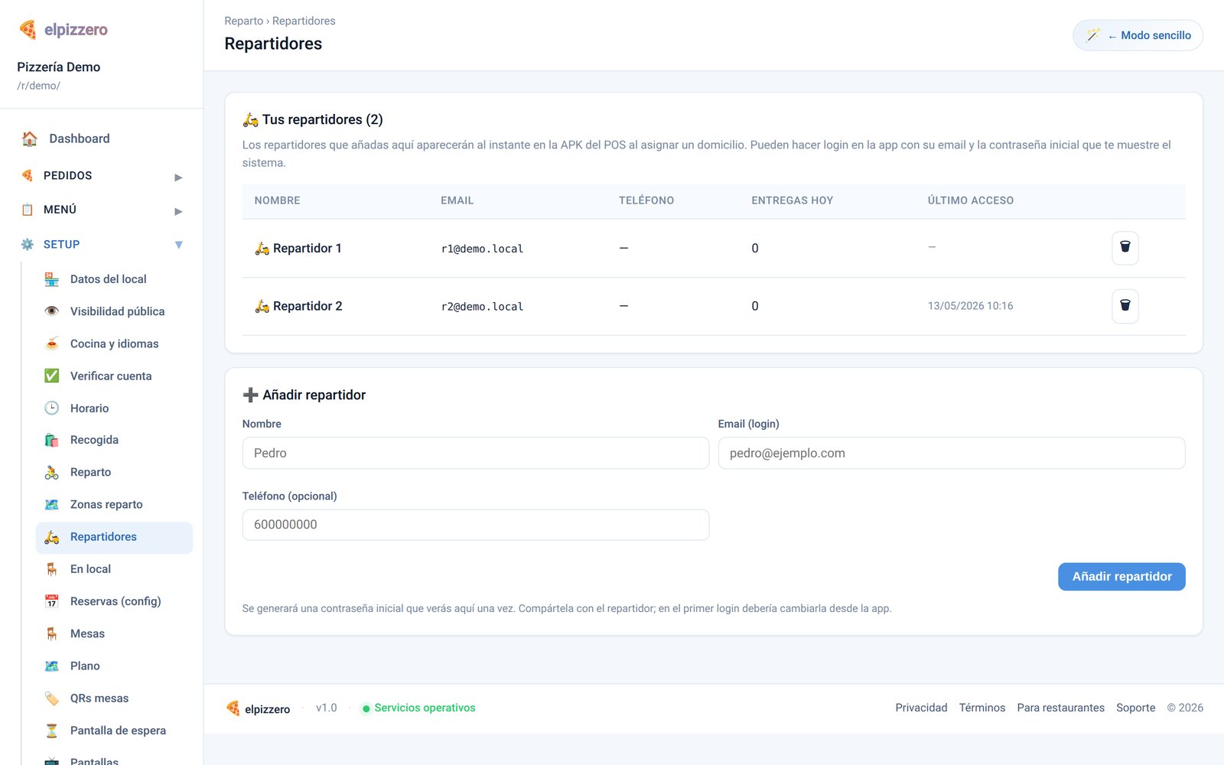1224x765 pixels.
Task: Click the magic wand icon in Modo sencillo
Action: [1092, 35]
